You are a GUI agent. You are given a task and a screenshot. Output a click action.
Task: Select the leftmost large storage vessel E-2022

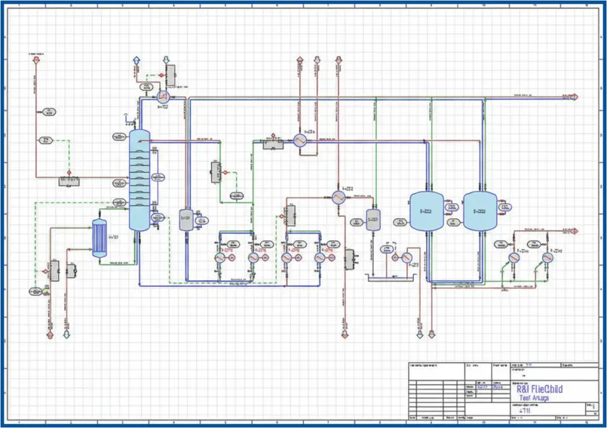click(425, 209)
